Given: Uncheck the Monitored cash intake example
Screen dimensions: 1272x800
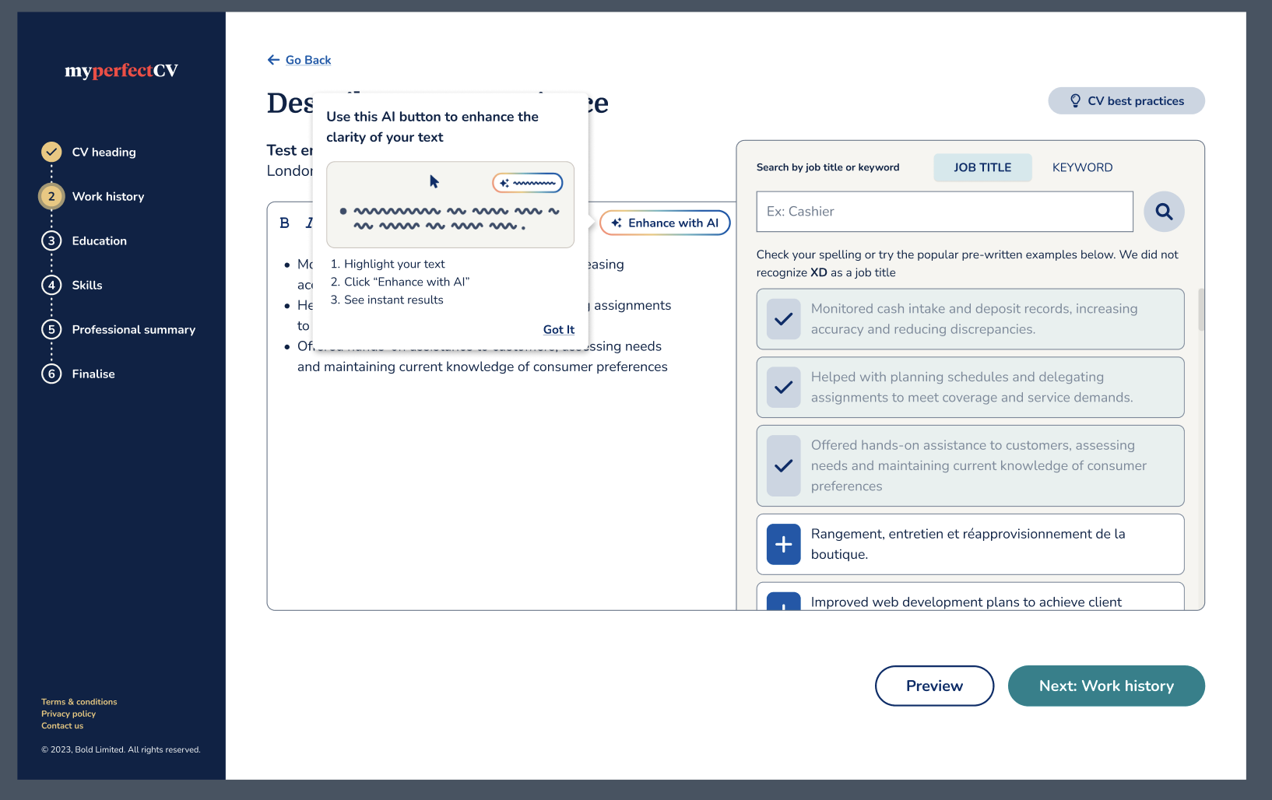Looking at the screenshot, I should pos(783,319).
